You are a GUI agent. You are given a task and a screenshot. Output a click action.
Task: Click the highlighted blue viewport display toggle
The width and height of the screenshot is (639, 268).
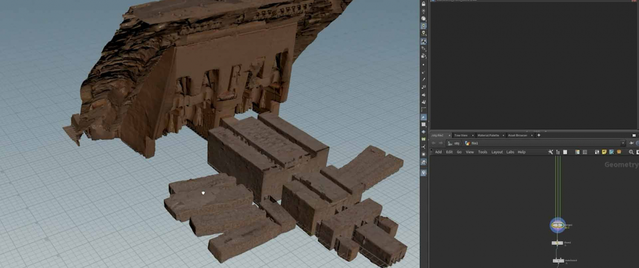point(423,42)
